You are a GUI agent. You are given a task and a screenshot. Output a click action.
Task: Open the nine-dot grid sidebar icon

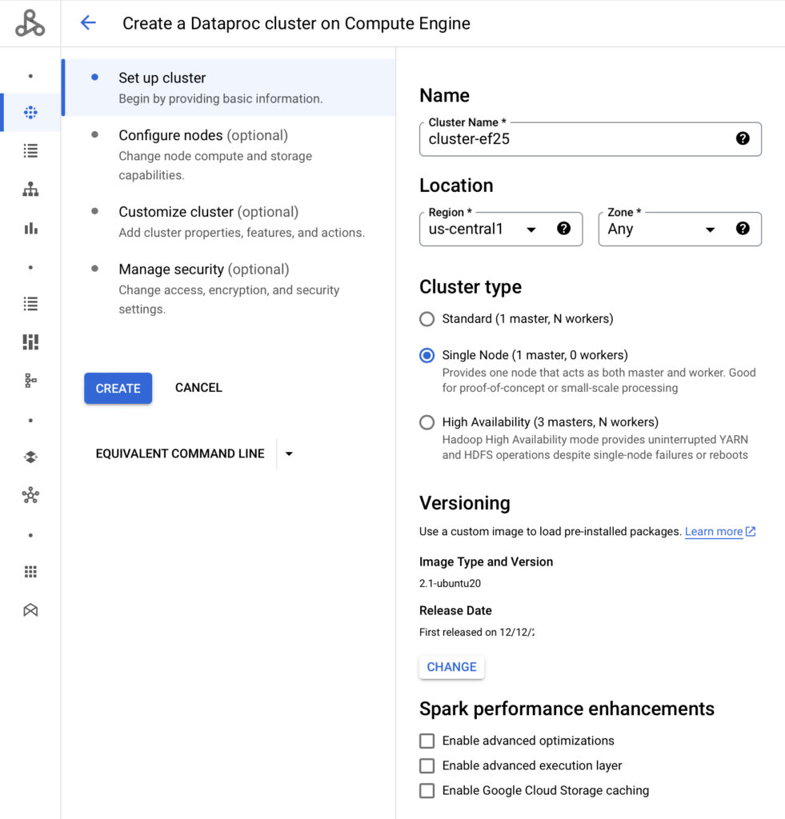30,572
